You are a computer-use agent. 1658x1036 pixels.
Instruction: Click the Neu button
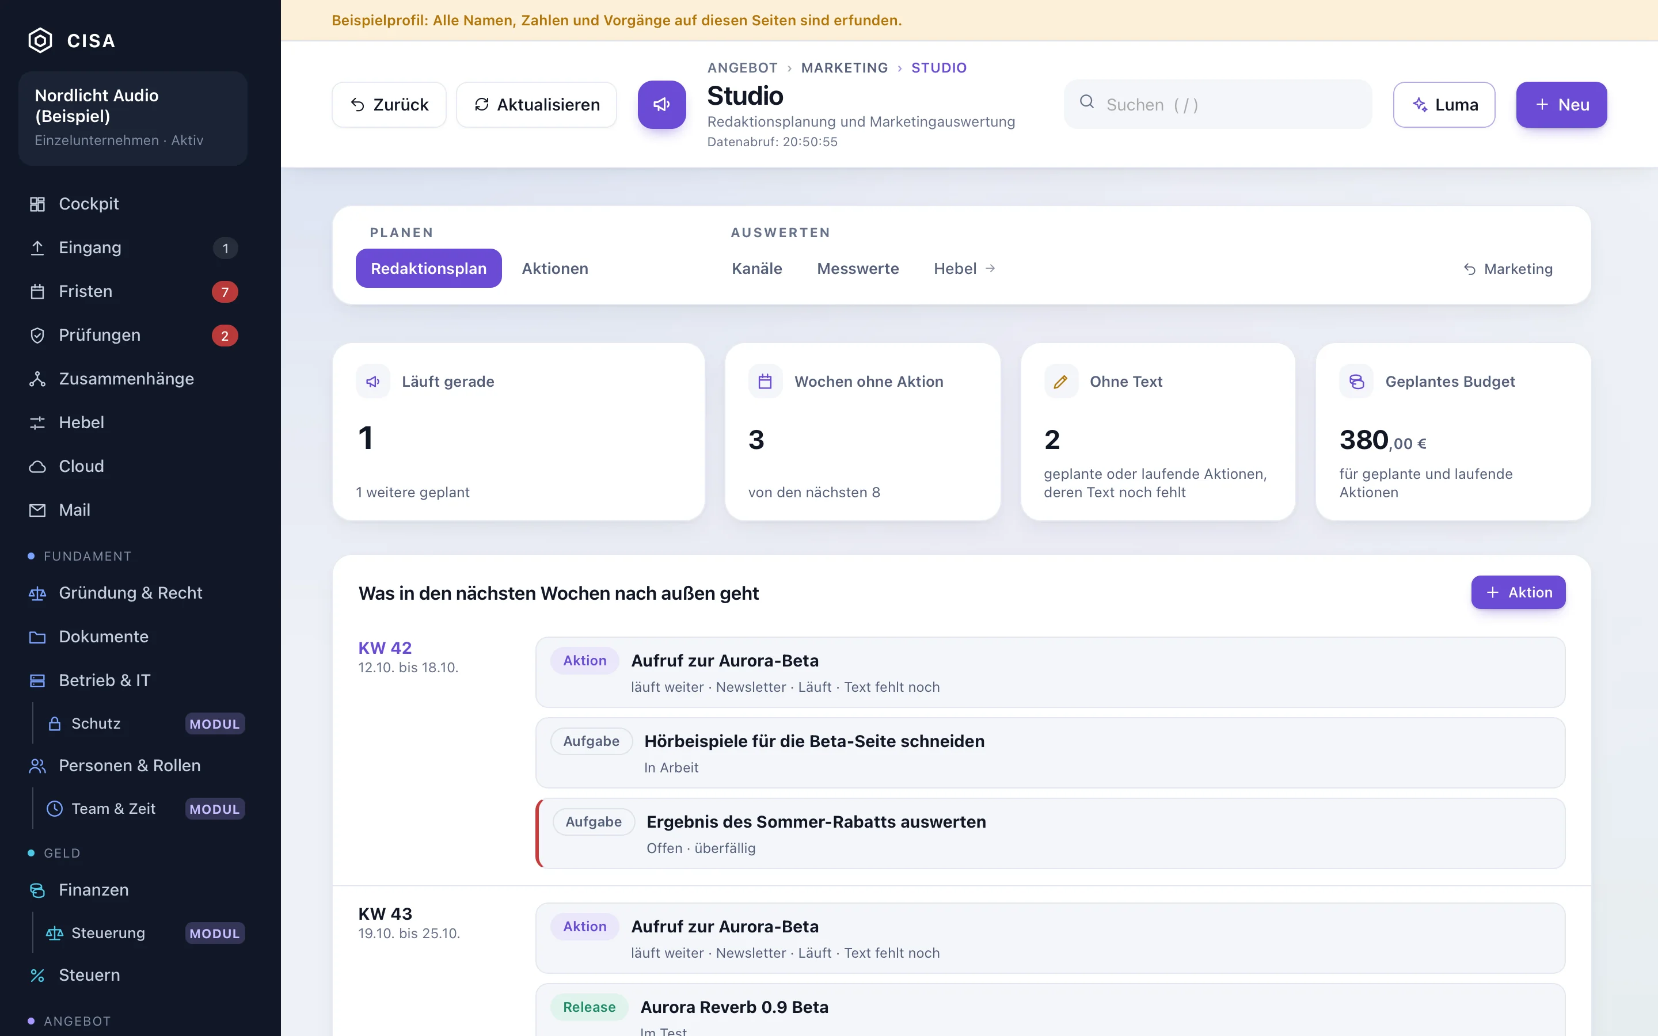[x=1561, y=105]
